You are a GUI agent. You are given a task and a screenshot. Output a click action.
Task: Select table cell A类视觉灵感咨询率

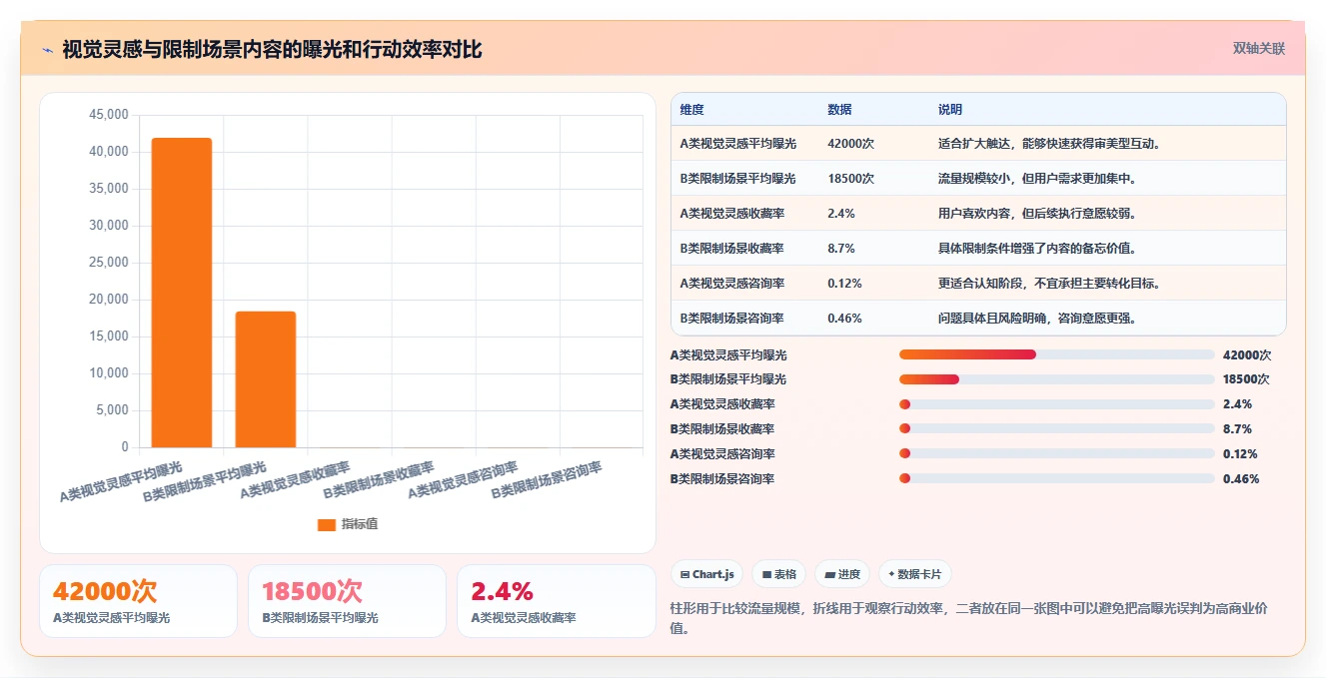point(732,284)
